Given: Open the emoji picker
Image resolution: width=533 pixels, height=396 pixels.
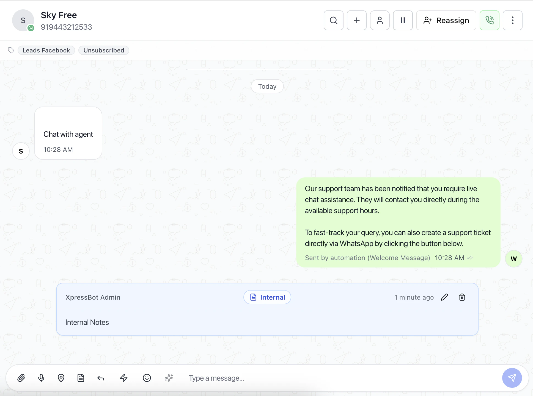Looking at the screenshot, I should (x=147, y=378).
